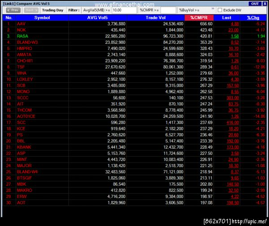Select the MINT symbol

click(22, 159)
